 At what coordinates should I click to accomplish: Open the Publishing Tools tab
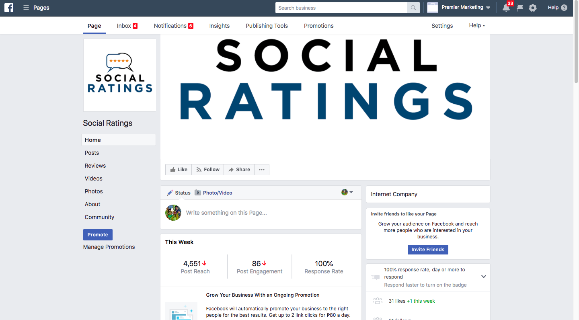pyautogui.click(x=267, y=25)
